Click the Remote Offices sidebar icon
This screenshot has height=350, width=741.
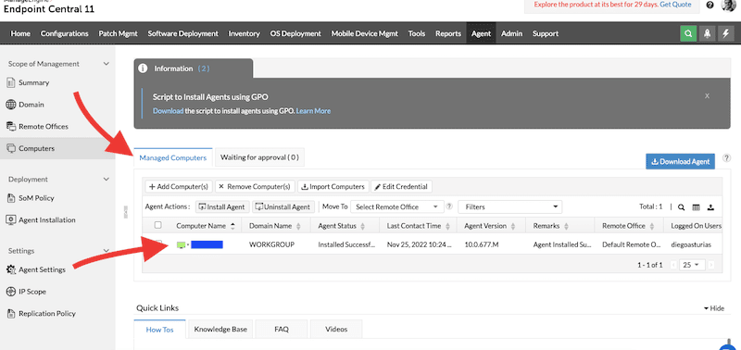[x=11, y=126]
